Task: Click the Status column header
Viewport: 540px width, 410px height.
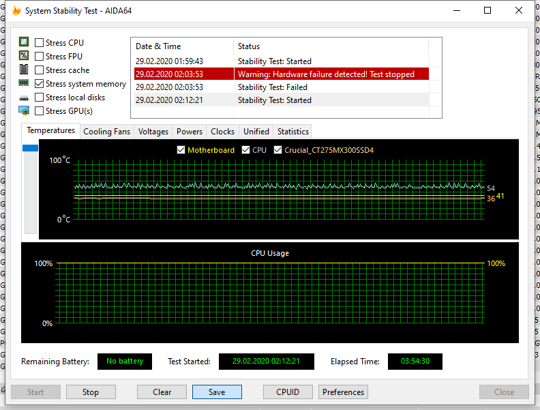Action: point(331,46)
